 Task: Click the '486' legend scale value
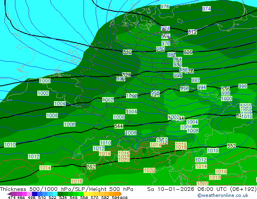tap(21, 197)
